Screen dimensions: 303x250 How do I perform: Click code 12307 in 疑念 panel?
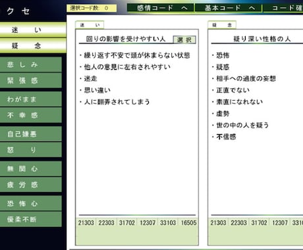(280, 223)
